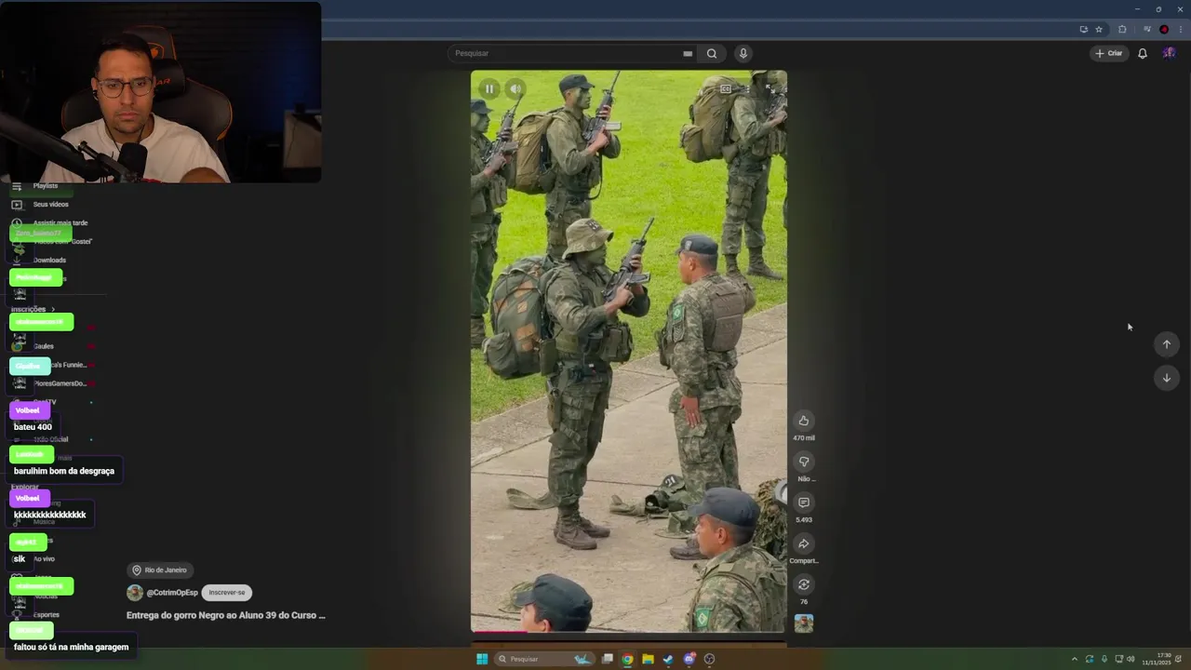
Task: Go to the previous Short arrow
Action: [x=1167, y=344]
